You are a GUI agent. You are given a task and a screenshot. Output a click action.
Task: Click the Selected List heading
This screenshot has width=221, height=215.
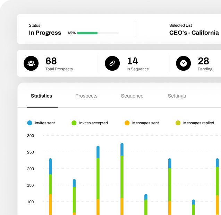point(180,25)
